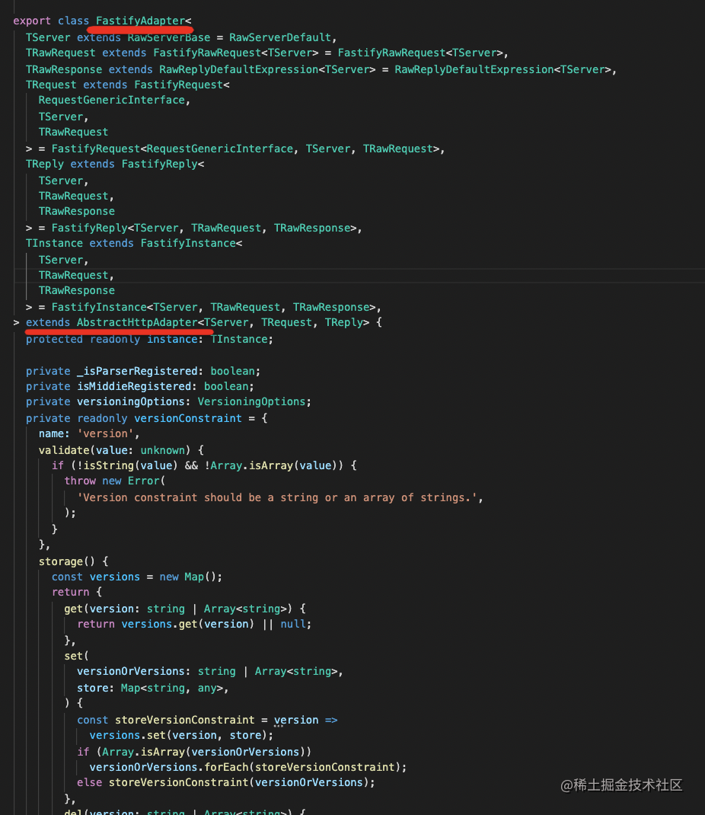The width and height of the screenshot is (705, 815).
Task: Click AbstractHttpAdapter in the extends clause
Action: (x=137, y=322)
